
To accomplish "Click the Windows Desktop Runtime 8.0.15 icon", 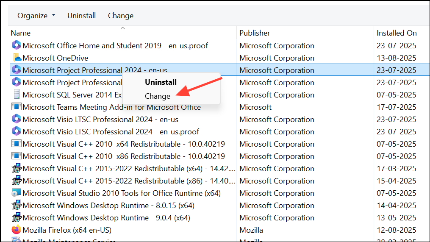I will [17, 206].
